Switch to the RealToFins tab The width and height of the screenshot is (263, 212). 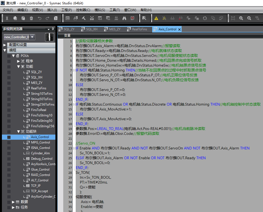(140, 29)
